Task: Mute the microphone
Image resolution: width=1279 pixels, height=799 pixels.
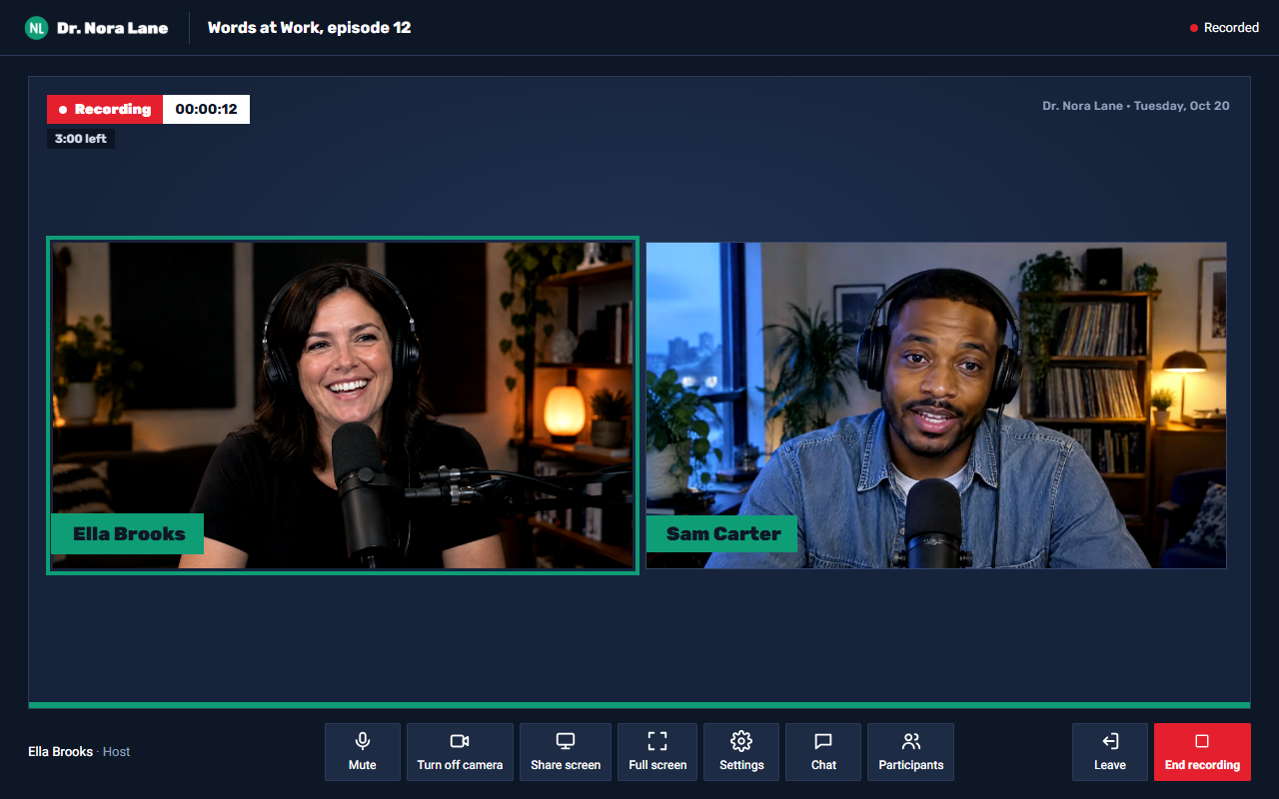Action: click(x=363, y=752)
